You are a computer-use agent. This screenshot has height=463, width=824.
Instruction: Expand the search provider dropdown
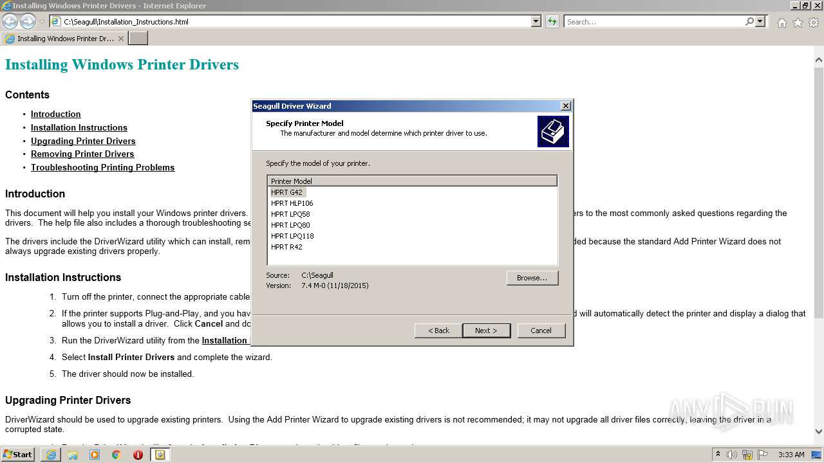coord(760,21)
